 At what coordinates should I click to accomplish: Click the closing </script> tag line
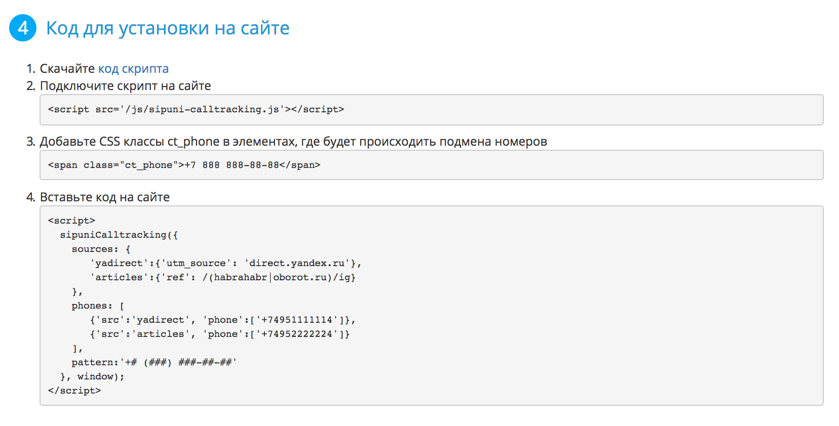(x=74, y=391)
